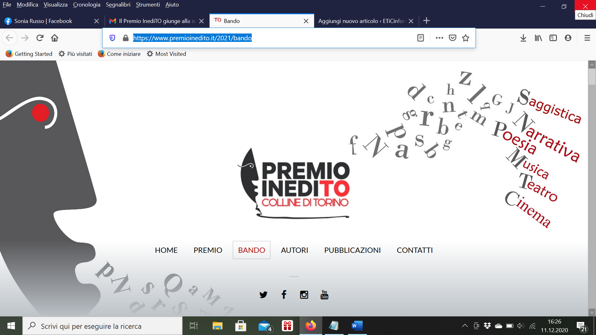This screenshot has height=335, width=596.
Task: Open Most Visited bookmarks folder
Action: coord(166,54)
